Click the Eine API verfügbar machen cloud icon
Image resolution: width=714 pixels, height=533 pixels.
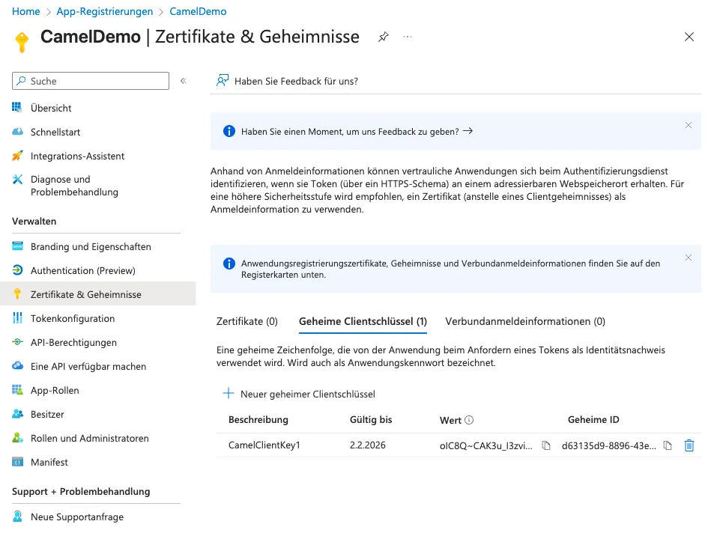pyautogui.click(x=17, y=365)
